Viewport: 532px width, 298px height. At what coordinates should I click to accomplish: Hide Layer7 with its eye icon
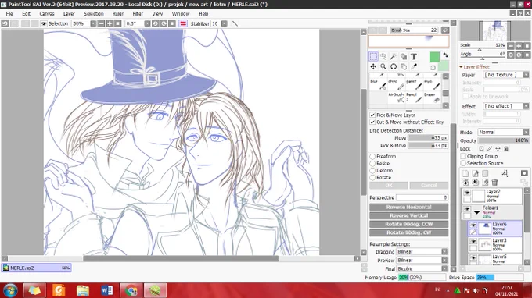pyautogui.click(x=467, y=193)
